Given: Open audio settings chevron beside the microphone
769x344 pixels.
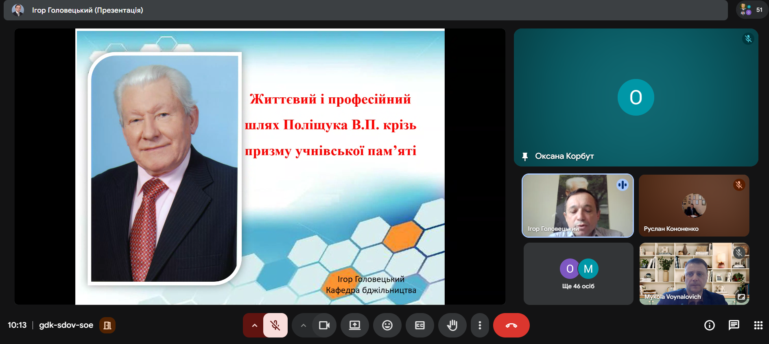Looking at the screenshot, I should pyautogui.click(x=254, y=325).
